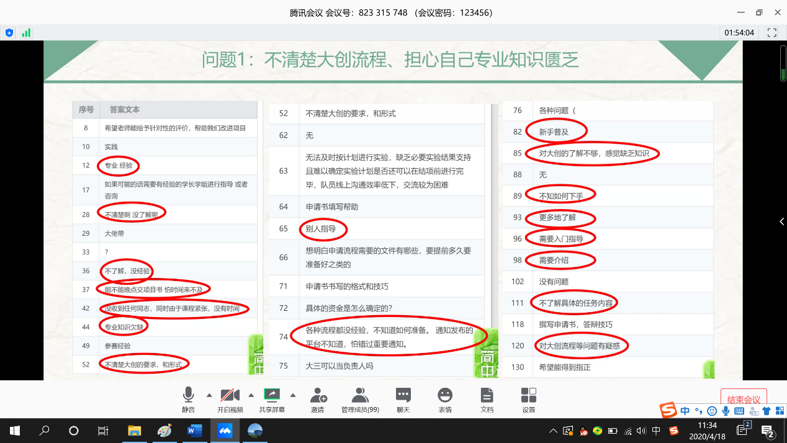This screenshot has height=443, width=787.
Task: Click the meeting timer 01:54:04
Action: pos(739,32)
